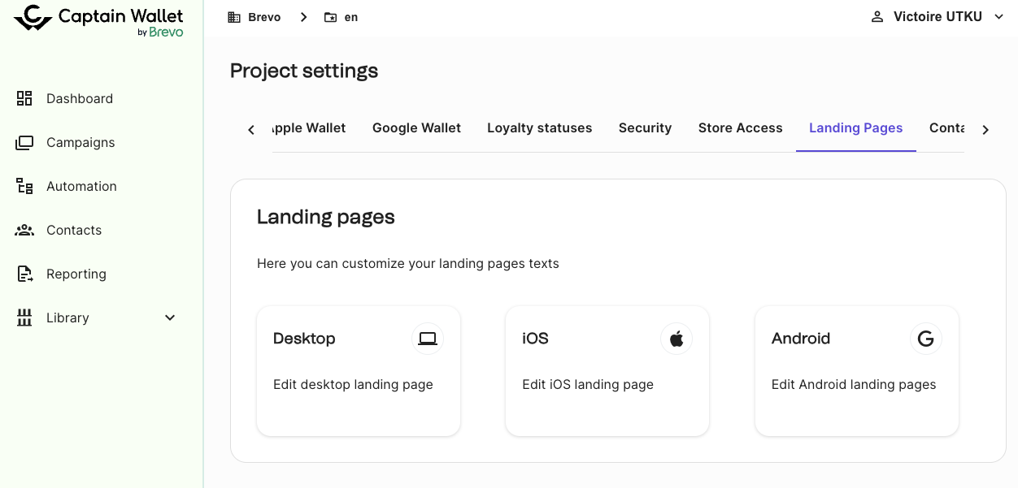Switch to the Google Wallet tab
Image resolution: width=1018 pixels, height=488 pixels.
click(x=416, y=128)
